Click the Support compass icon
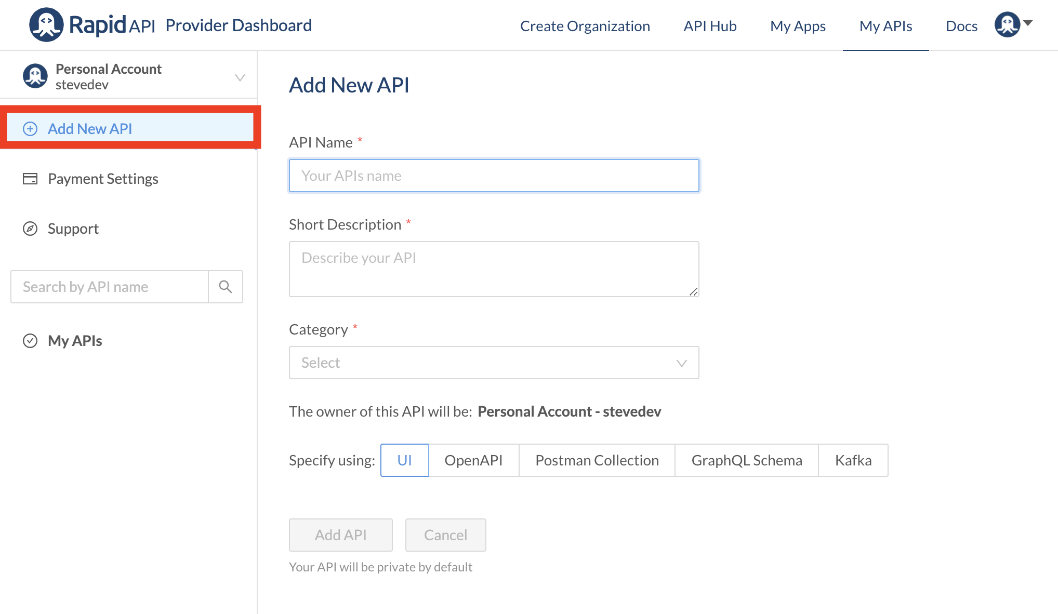 tap(30, 229)
